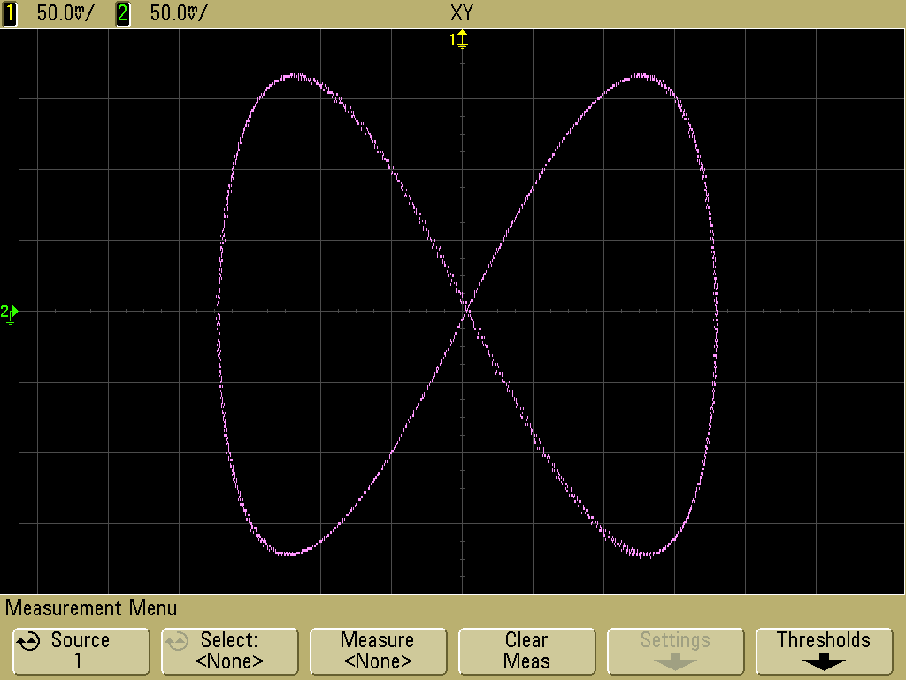Open the grayed Settings softkey
Screen dimensions: 906x680
[x=675, y=651]
